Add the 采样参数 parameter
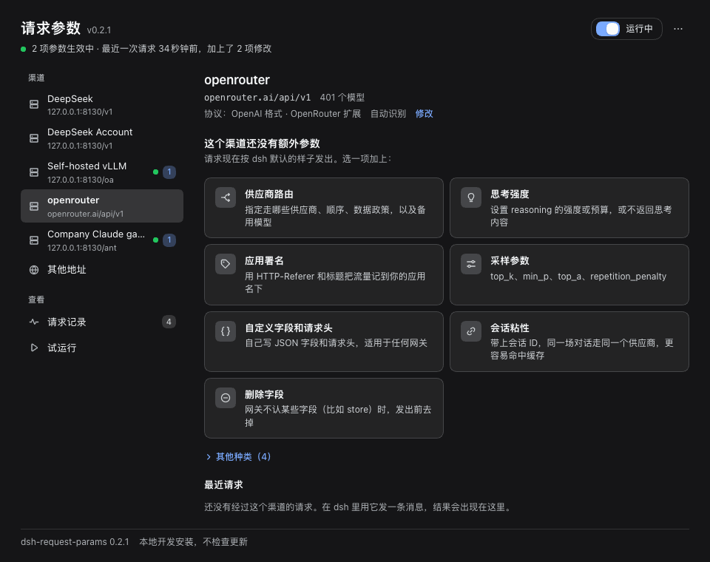 pos(569,275)
